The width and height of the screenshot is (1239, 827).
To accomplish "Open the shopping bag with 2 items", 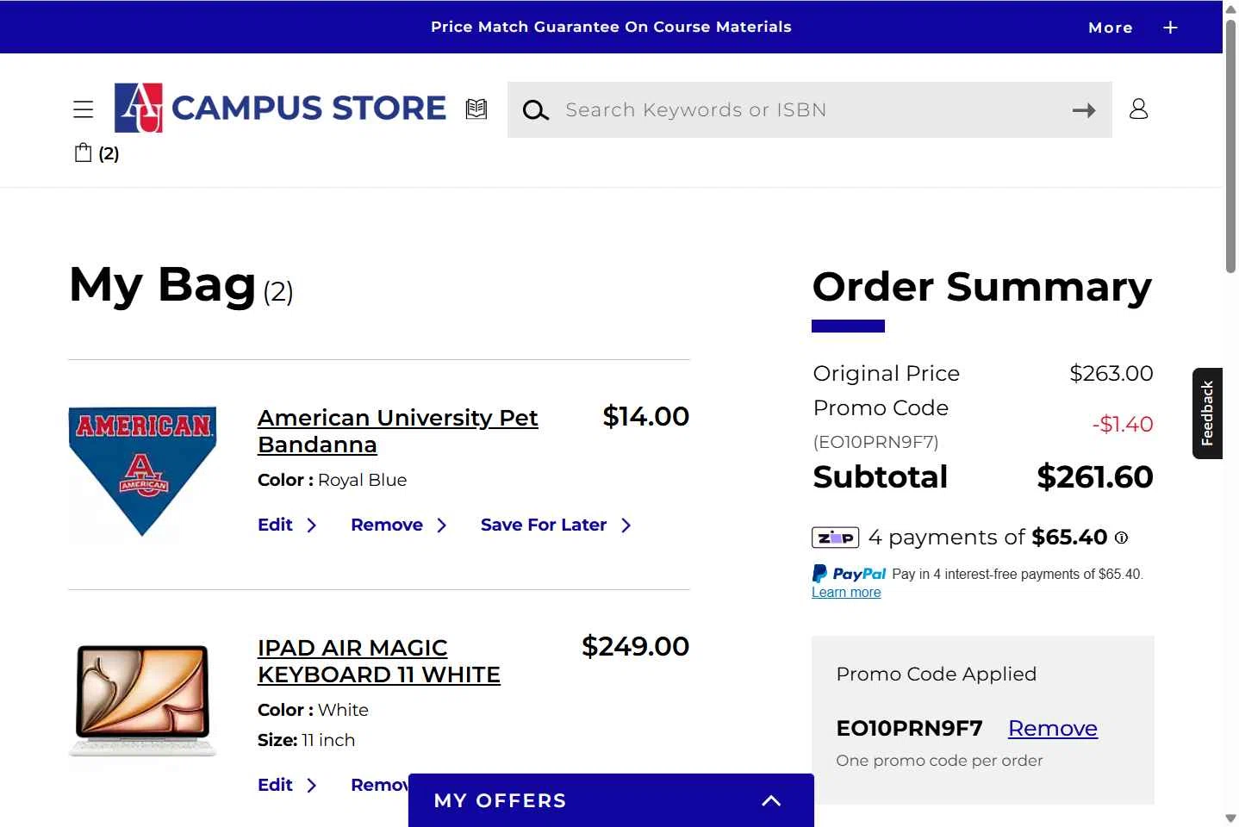I will tap(97, 153).
